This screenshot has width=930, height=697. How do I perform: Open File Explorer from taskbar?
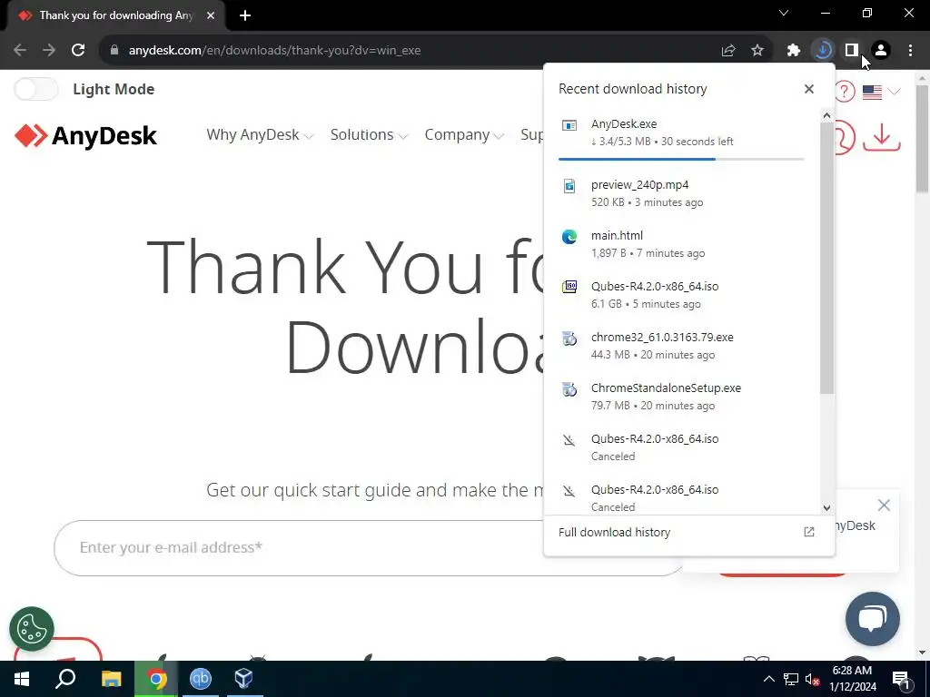click(112, 679)
